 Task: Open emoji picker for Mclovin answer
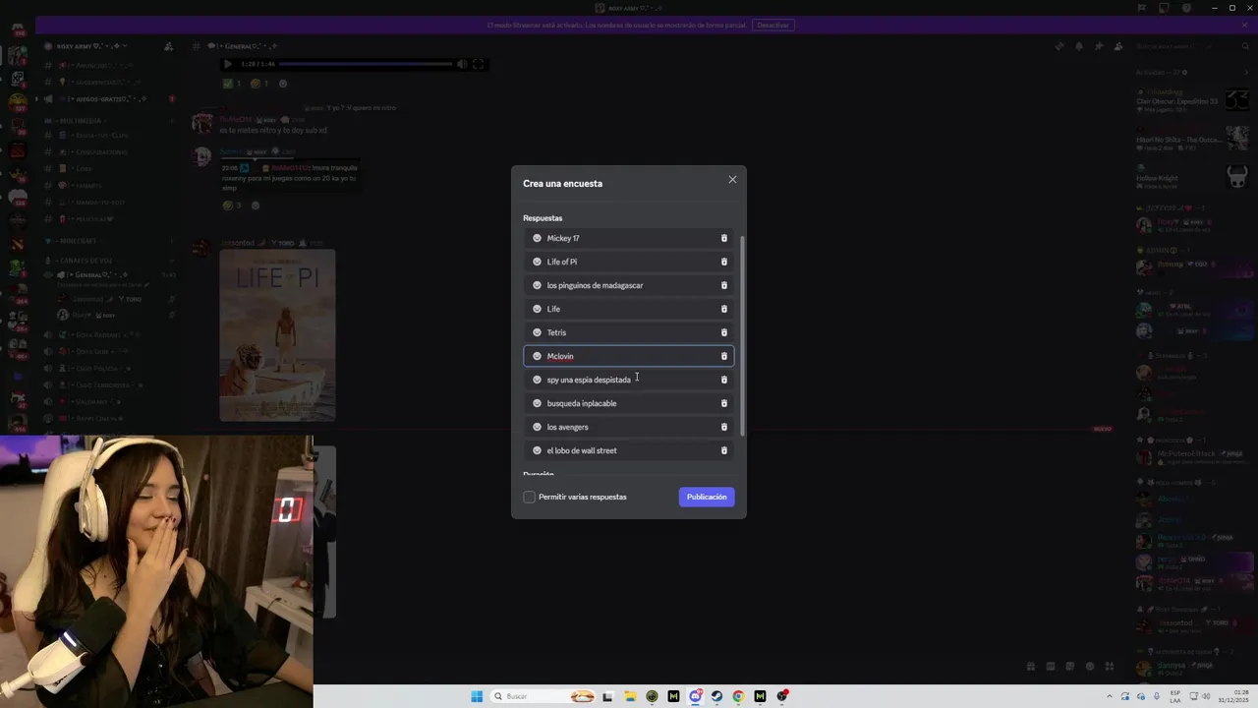pos(537,356)
